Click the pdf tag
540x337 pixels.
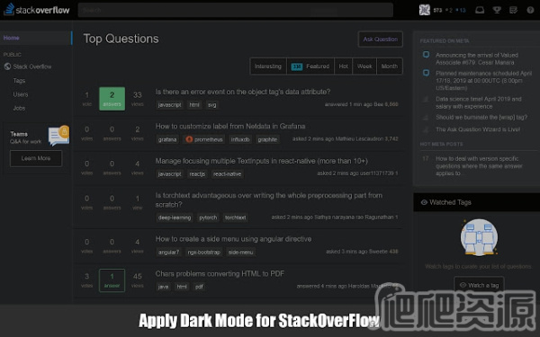click(x=199, y=287)
